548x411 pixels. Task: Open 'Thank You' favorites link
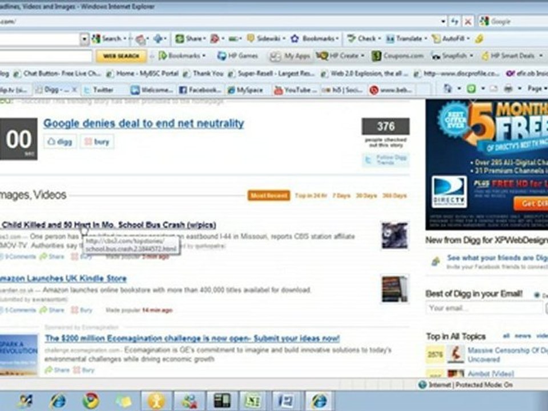204,74
